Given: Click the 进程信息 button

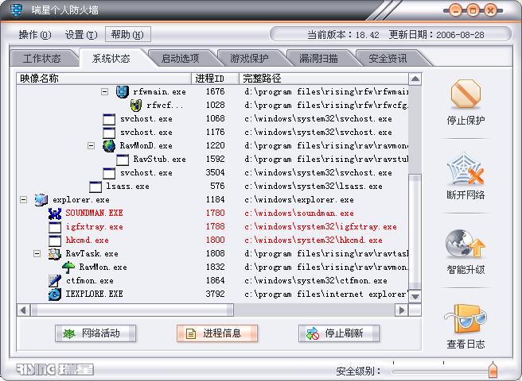Looking at the screenshot, I should (x=217, y=333).
